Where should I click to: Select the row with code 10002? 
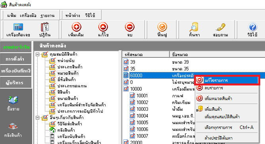coord(142,102)
